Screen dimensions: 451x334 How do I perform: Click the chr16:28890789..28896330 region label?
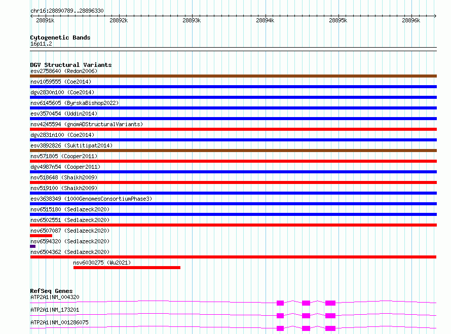tap(67, 11)
